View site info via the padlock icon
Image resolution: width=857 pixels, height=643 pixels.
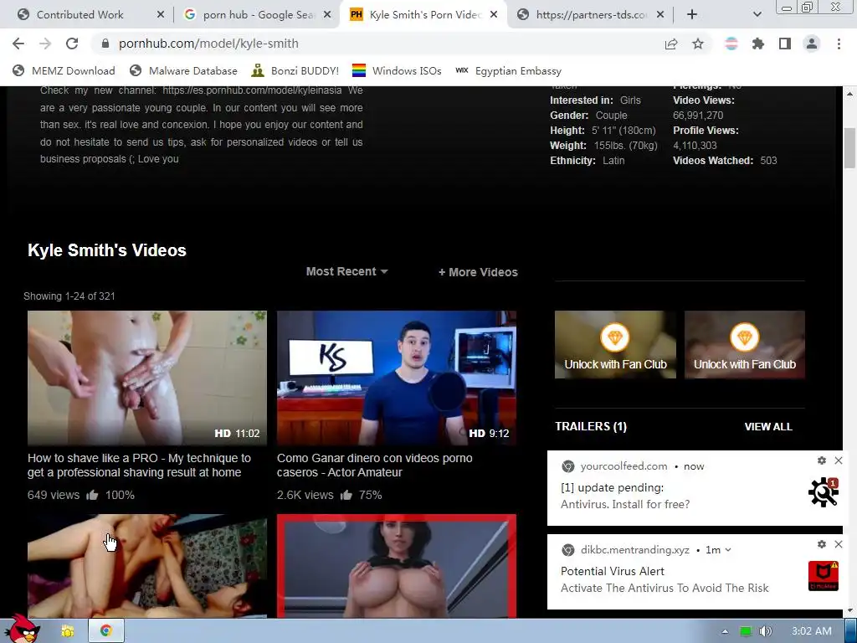click(x=105, y=44)
